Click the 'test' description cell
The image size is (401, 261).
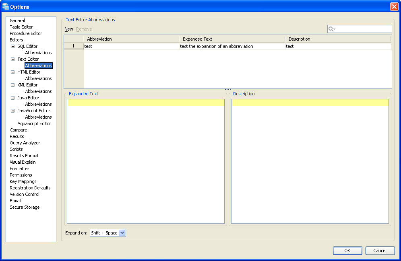[338, 46]
